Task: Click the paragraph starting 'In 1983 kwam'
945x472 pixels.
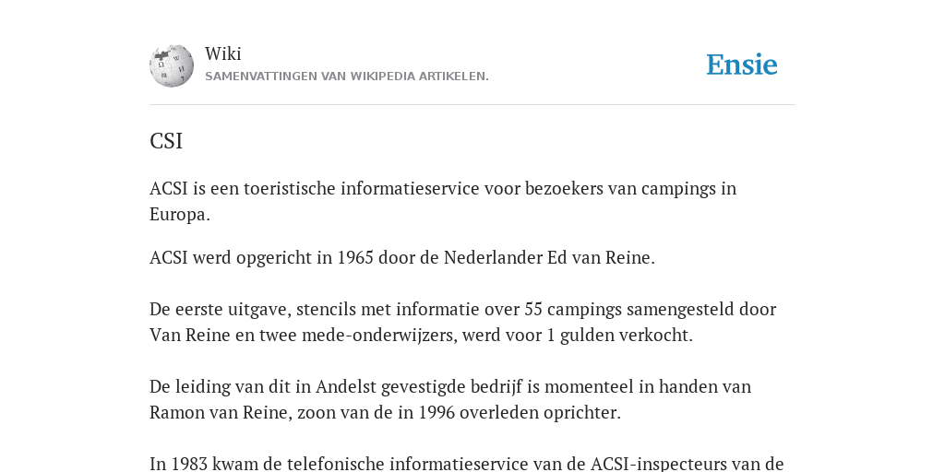Action: click(x=466, y=463)
